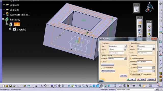
Task: Click the Normal View icon
Action: (90, 86)
